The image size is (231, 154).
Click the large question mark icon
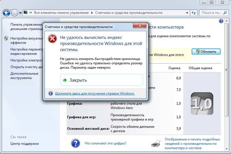click(x=76, y=143)
